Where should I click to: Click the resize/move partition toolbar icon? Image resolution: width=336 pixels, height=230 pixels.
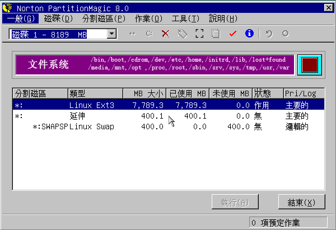tap(132, 34)
